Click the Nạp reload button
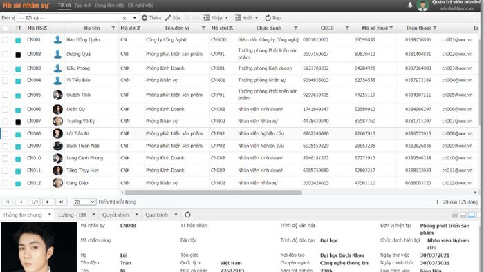This screenshot has width=484, height=272. [273, 18]
